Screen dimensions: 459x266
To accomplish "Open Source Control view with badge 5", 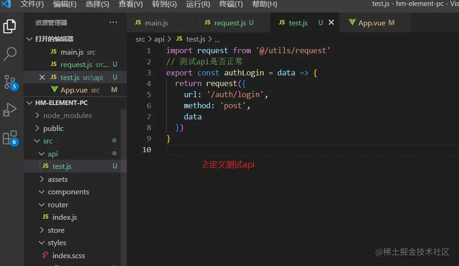I will coord(11,82).
